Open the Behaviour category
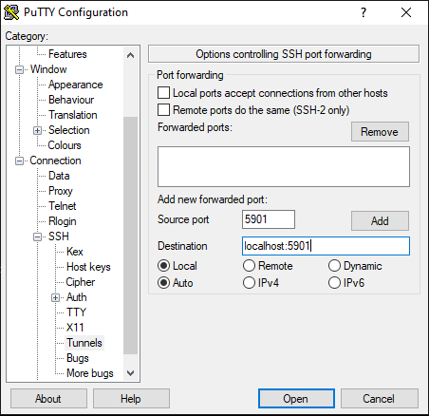429x416 pixels. click(71, 100)
